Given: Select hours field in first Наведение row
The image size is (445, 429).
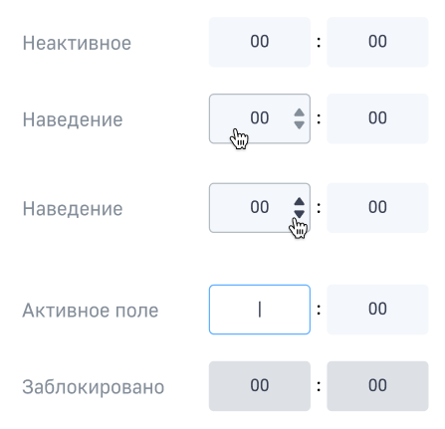Looking at the screenshot, I should point(260,118).
